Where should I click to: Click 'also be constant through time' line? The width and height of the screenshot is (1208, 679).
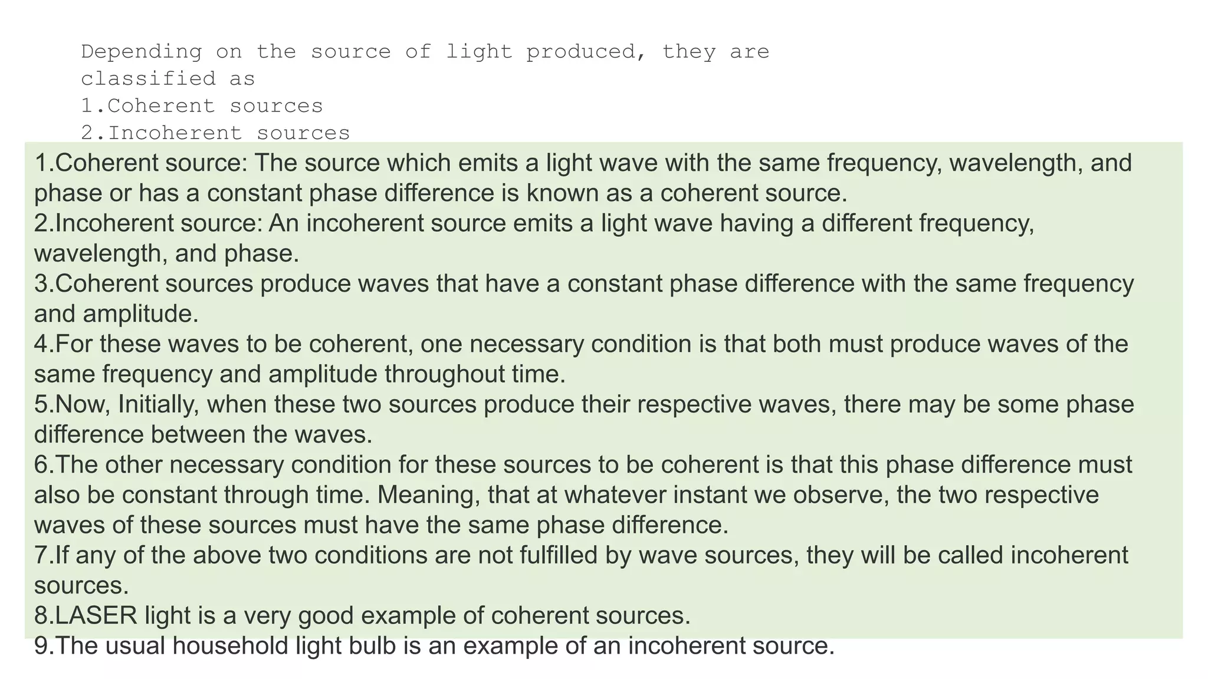click(x=566, y=495)
